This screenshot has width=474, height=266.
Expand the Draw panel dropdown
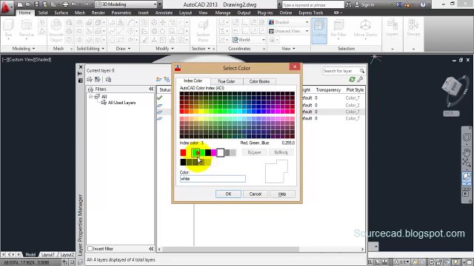click(x=123, y=49)
